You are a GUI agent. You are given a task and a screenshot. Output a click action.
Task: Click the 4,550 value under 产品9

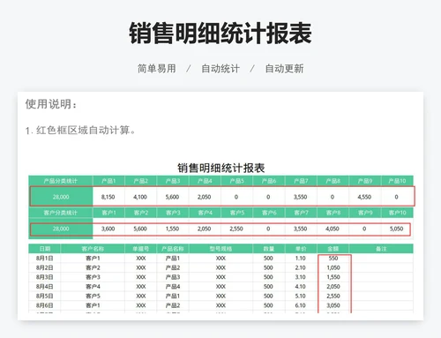click(364, 197)
